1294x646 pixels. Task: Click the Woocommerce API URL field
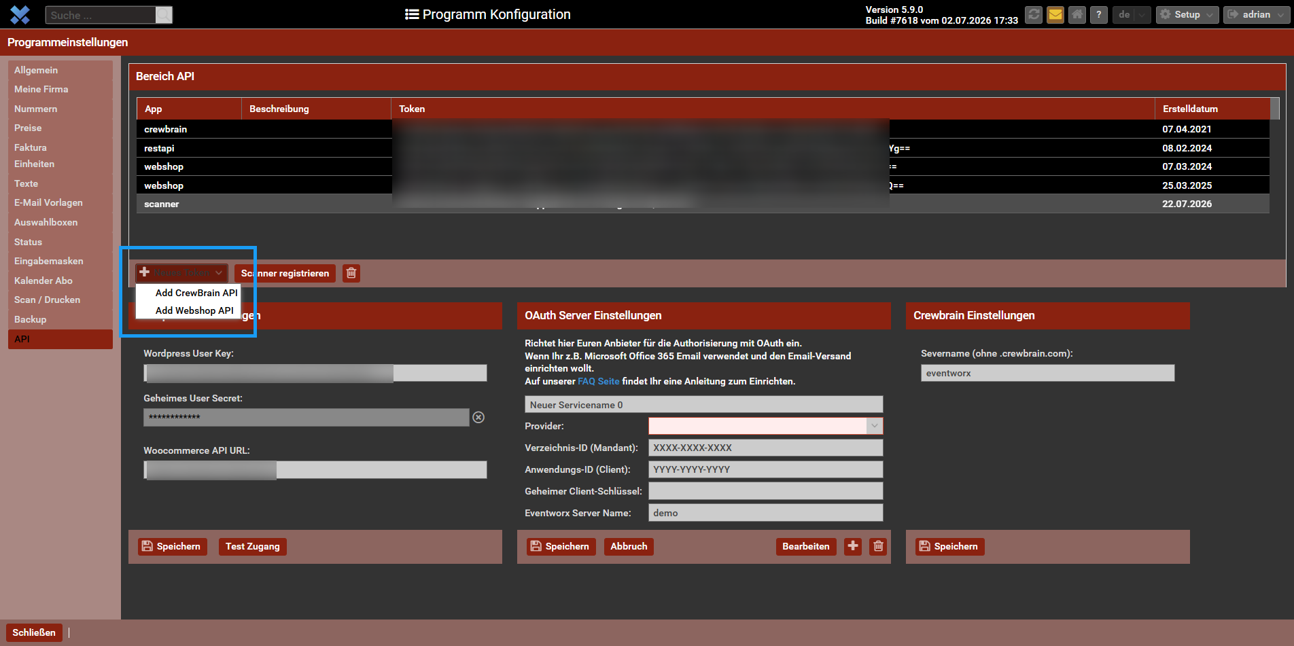[x=315, y=469]
